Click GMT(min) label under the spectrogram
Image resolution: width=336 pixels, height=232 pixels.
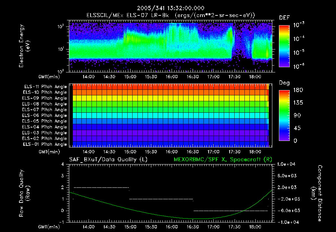coord(49,77)
